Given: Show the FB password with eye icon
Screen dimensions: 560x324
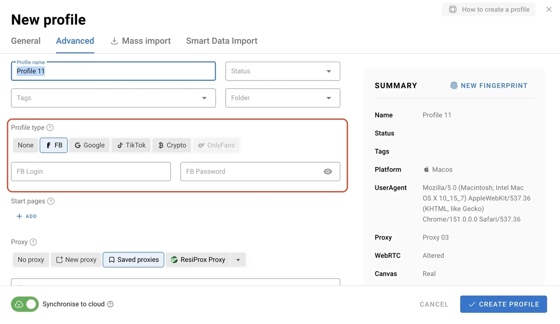Looking at the screenshot, I should click(328, 171).
